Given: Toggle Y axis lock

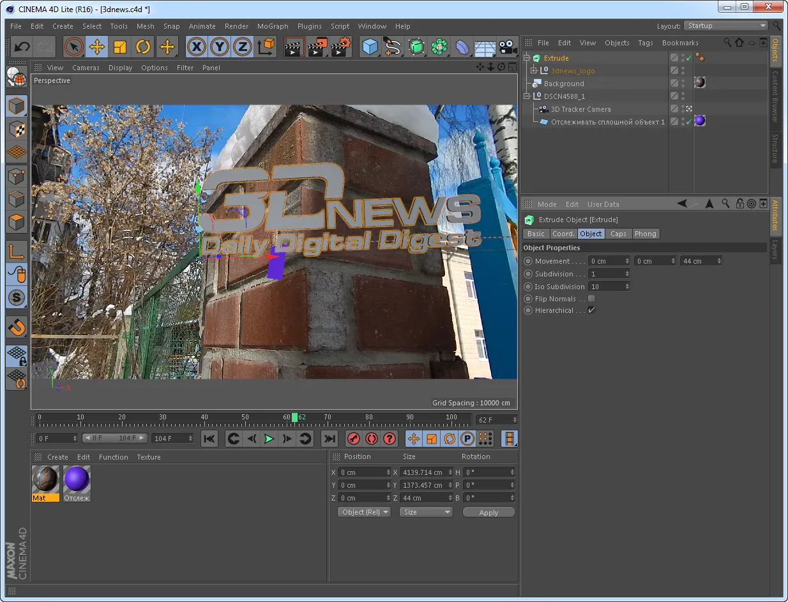Looking at the screenshot, I should (x=220, y=47).
